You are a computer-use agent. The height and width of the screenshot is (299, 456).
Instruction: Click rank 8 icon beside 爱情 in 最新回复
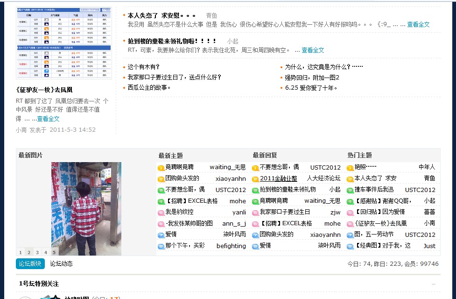pos(255,246)
